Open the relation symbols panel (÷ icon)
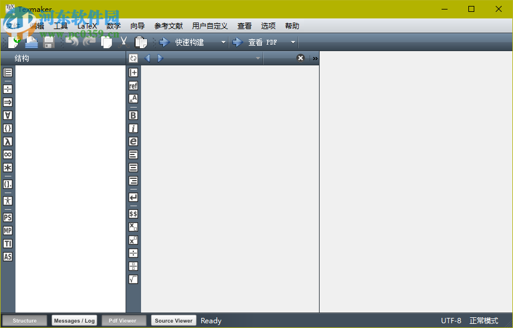 8,89
